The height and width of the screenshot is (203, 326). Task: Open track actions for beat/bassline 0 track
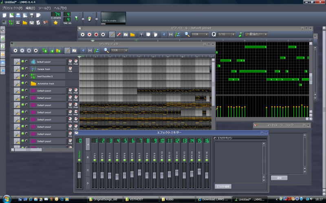coord(17,76)
